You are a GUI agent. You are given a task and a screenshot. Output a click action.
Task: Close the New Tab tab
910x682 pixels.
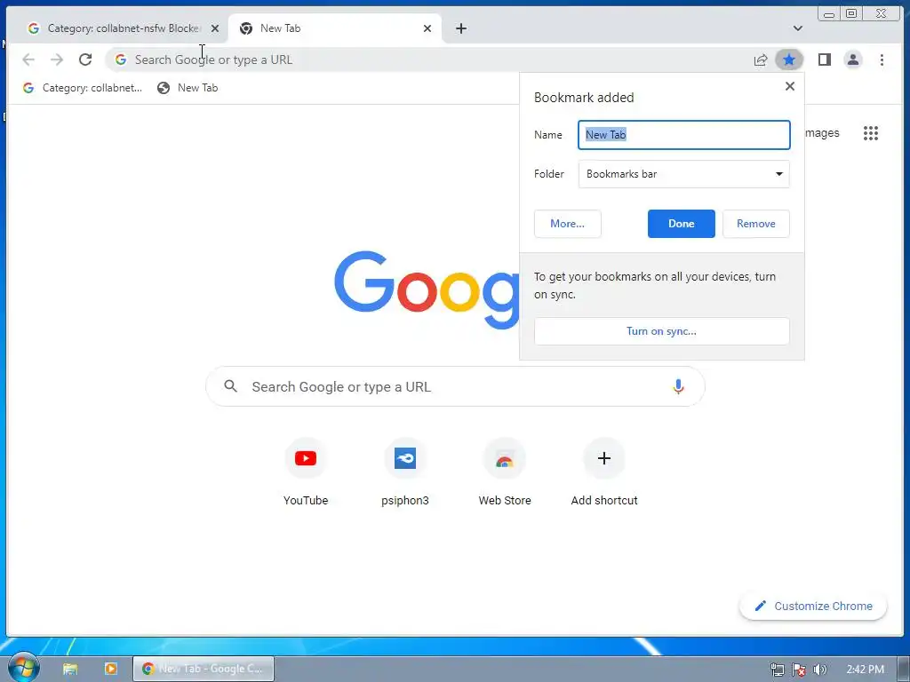[x=427, y=28]
